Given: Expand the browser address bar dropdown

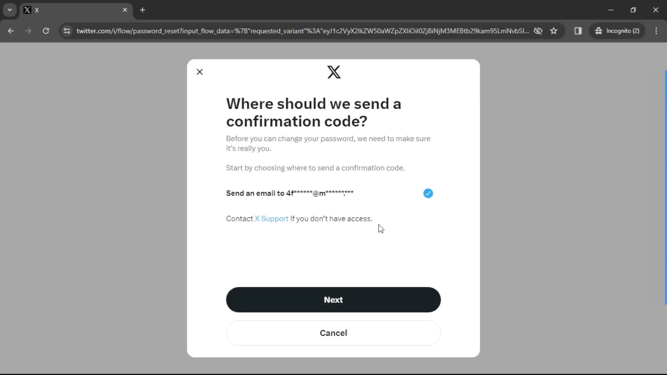Looking at the screenshot, I should pos(10,10).
